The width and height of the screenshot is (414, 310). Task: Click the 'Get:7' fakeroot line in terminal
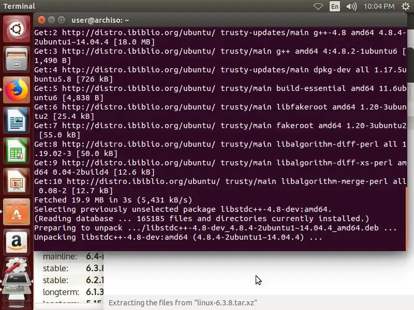pos(220,130)
